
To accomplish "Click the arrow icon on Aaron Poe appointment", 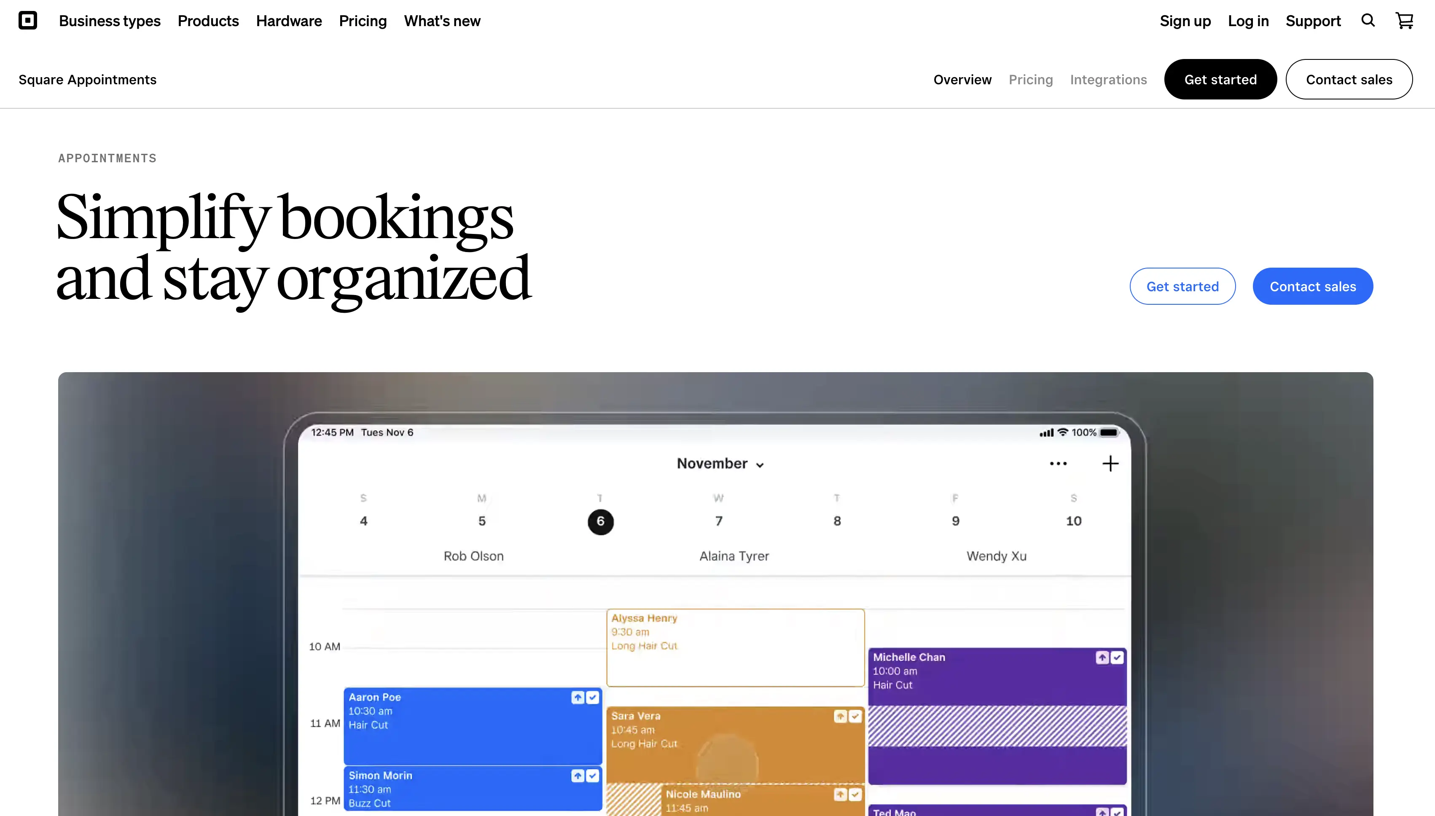I will pyautogui.click(x=578, y=697).
